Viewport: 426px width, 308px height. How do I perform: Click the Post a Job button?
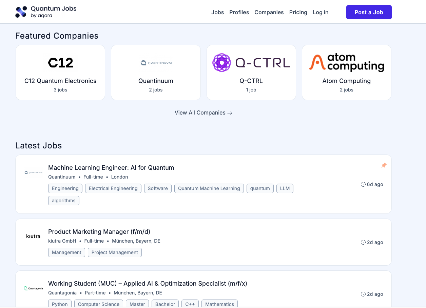[x=369, y=12]
